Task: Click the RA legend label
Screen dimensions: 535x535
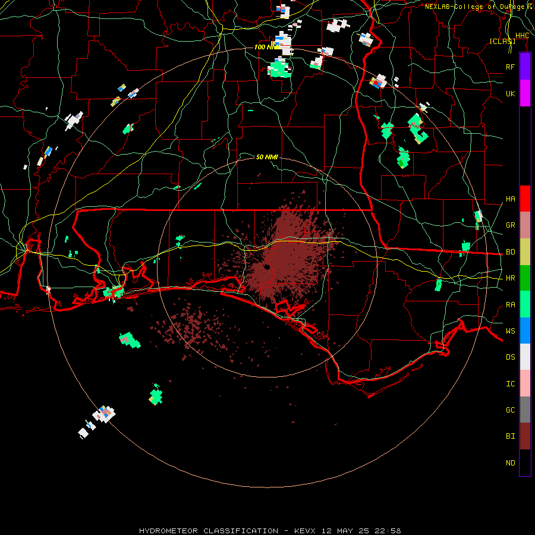Action: [510, 305]
